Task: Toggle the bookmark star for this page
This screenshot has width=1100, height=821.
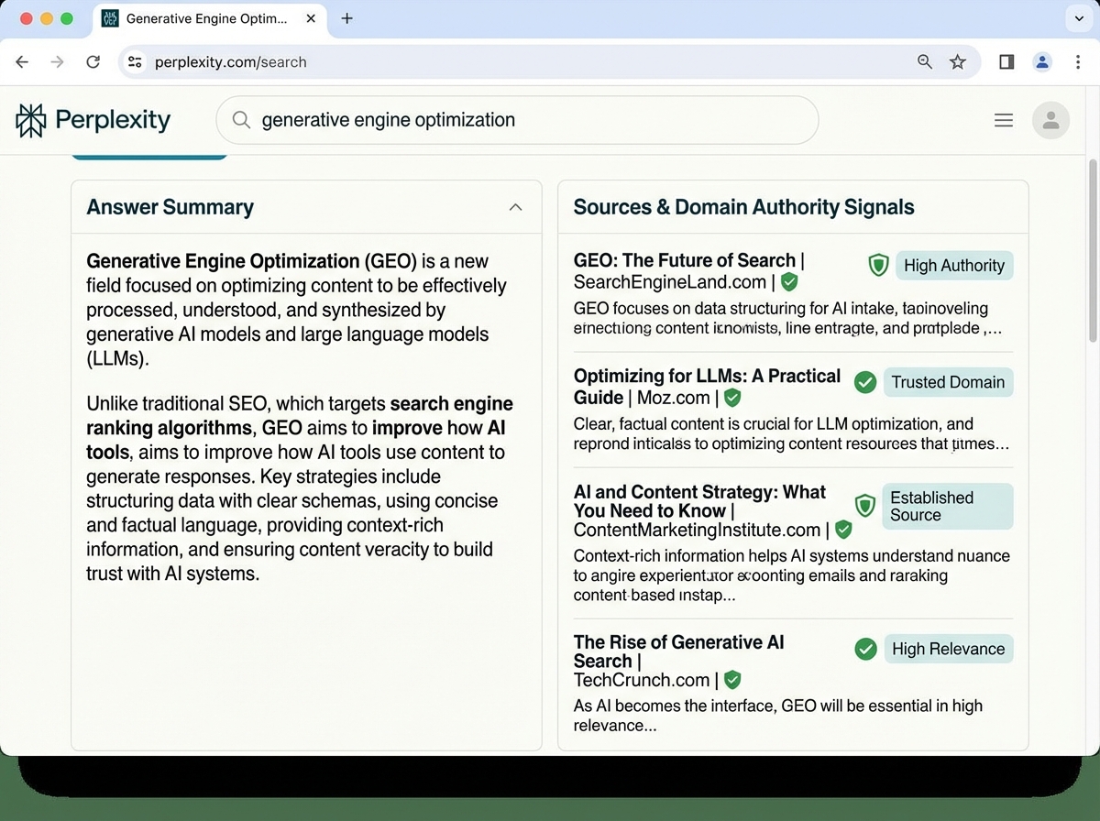Action: (x=958, y=61)
